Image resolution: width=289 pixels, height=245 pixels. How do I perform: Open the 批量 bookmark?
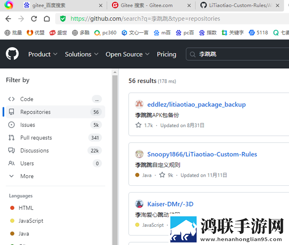[x=13, y=33]
